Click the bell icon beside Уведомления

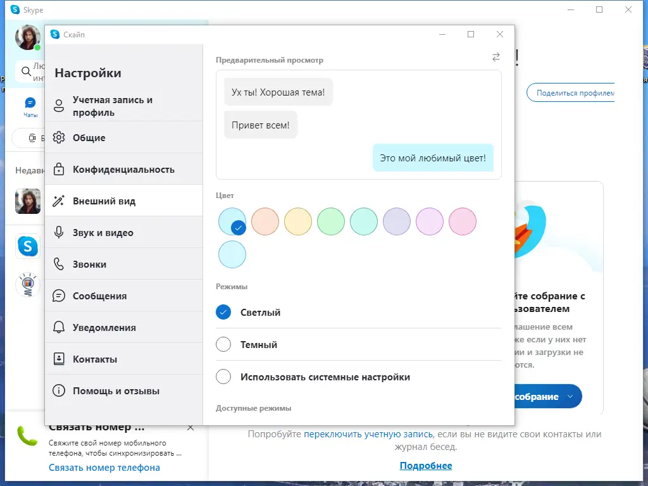coord(59,327)
